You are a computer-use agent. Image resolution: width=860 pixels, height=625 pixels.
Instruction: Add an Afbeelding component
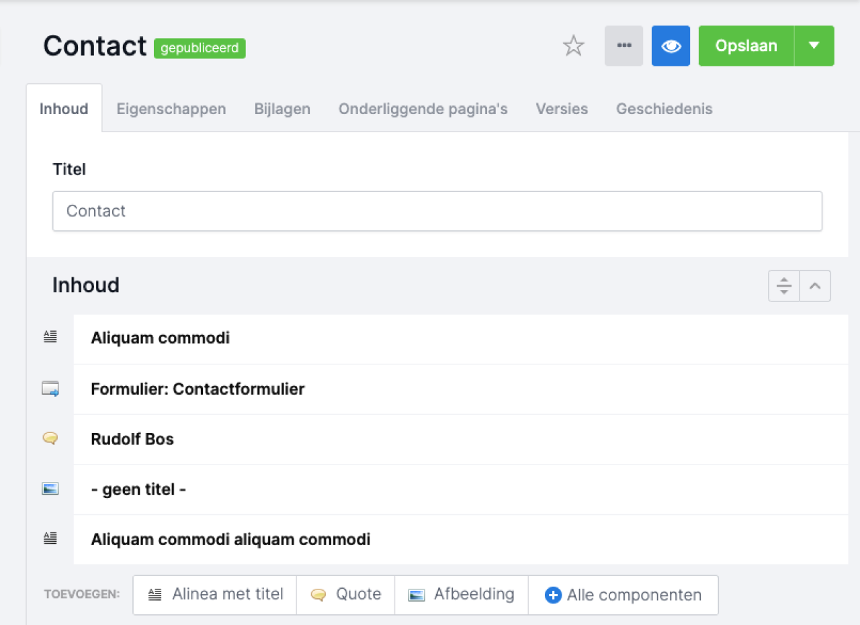click(461, 595)
